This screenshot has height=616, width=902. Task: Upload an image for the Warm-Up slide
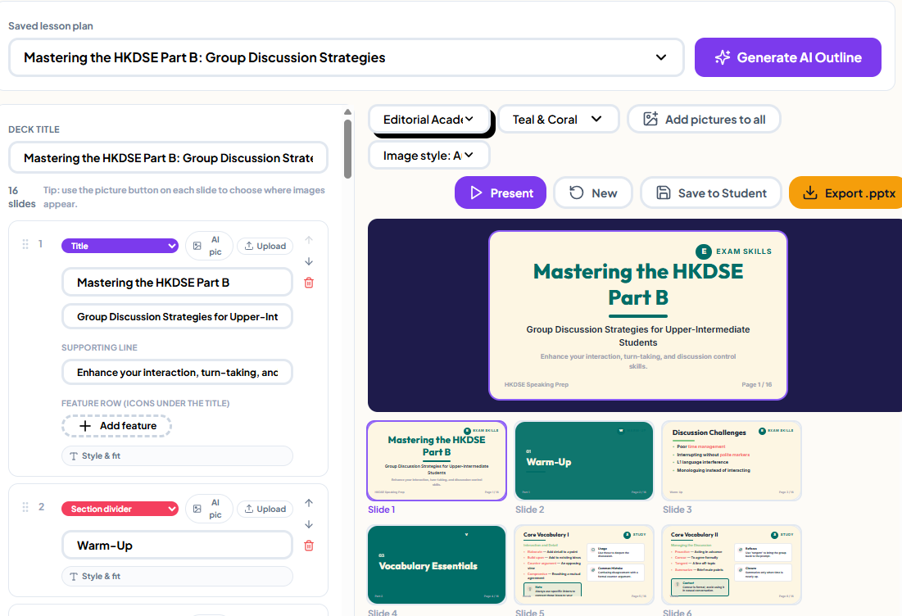pyautogui.click(x=265, y=509)
